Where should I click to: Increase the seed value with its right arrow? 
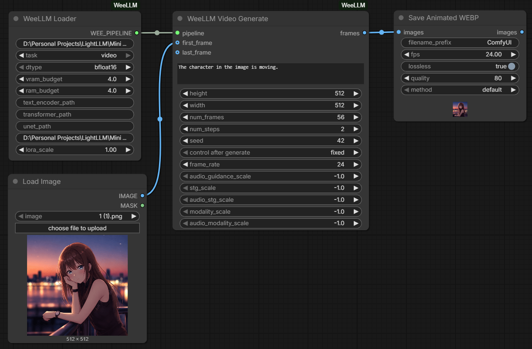pyautogui.click(x=356, y=140)
